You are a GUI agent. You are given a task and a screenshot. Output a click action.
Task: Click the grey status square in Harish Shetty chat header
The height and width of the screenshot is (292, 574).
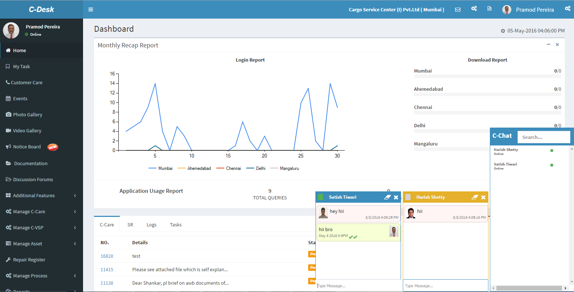pyautogui.click(x=408, y=197)
